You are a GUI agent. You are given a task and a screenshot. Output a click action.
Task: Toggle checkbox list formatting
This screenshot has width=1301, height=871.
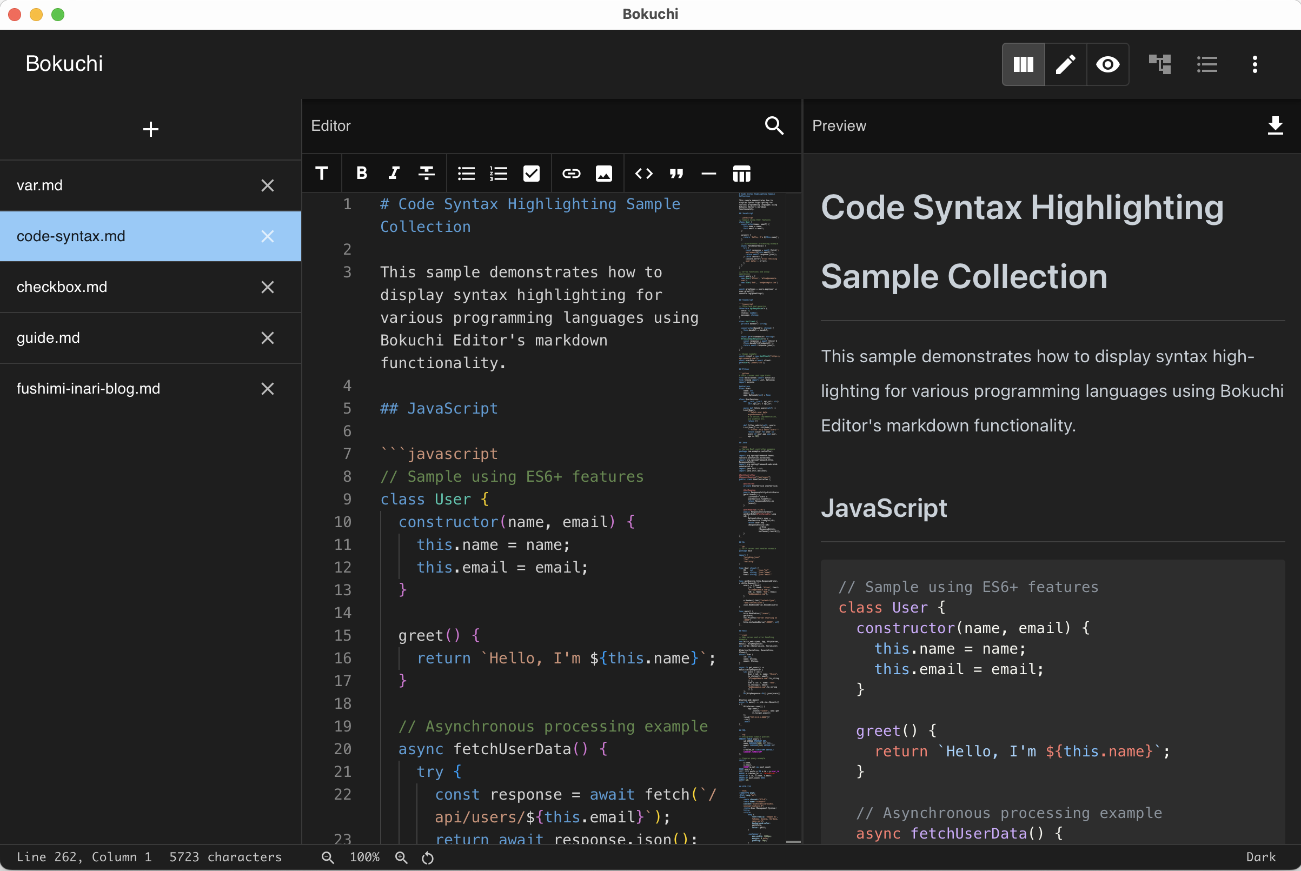coord(531,174)
